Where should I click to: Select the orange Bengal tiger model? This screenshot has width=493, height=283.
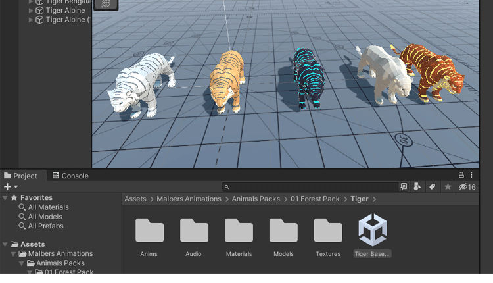pyautogui.click(x=227, y=82)
